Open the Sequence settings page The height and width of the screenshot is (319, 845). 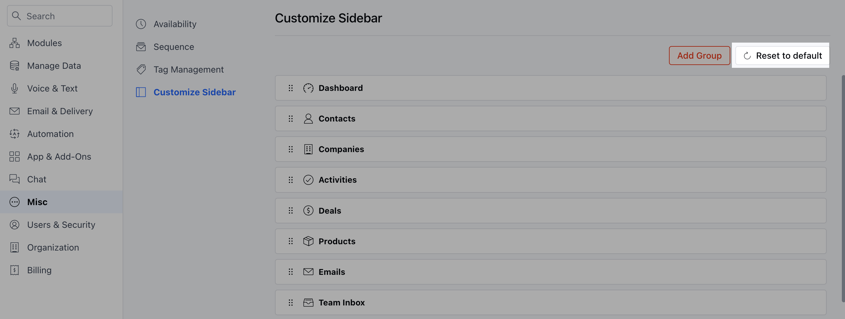173,47
